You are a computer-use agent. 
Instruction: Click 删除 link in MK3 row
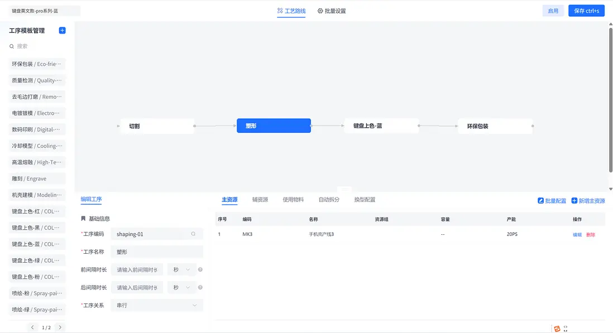pos(590,235)
